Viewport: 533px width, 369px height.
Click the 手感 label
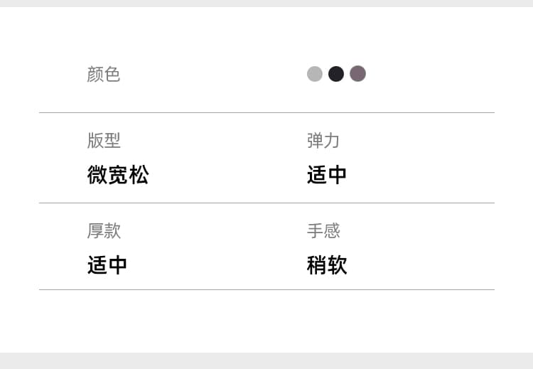323,231
